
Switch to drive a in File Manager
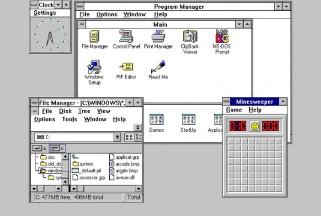pos(39,148)
